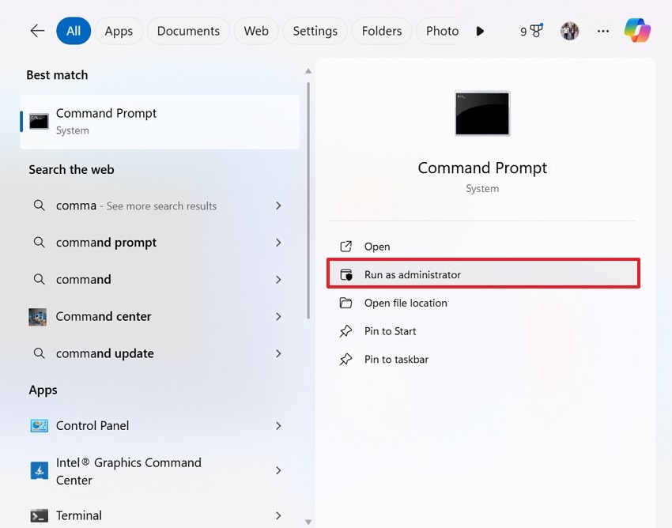The image size is (672, 528).
Task: Click Open in Command Prompt actions
Action: (x=483, y=247)
